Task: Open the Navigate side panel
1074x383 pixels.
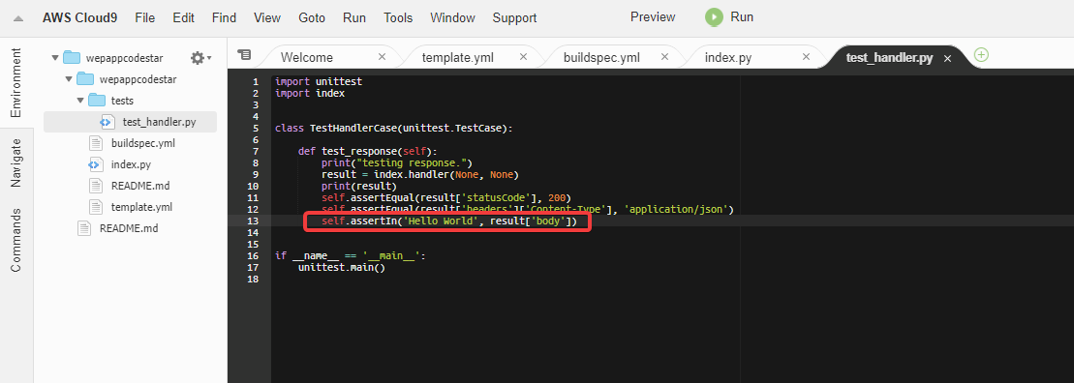Action: coord(16,162)
